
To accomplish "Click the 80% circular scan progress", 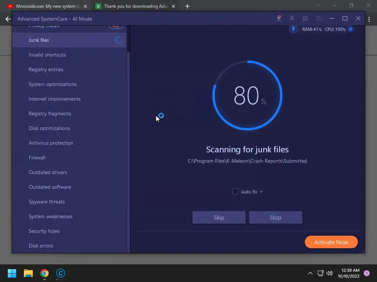I will point(247,95).
